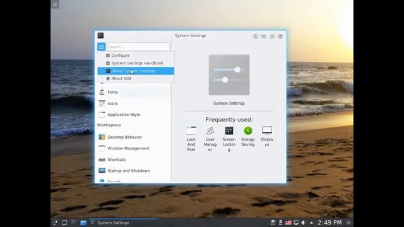
Task: Open Startup and Shutdown settings
Action: 133,171
